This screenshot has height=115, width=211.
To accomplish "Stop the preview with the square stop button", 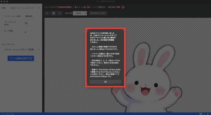I will 53,13.
